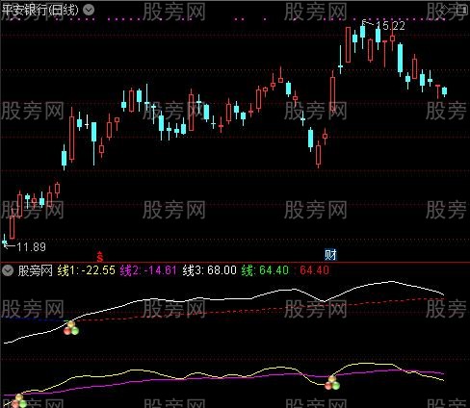Click the 平安银行(日线) stock title
The image size is (470, 408).
[x=39, y=10]
